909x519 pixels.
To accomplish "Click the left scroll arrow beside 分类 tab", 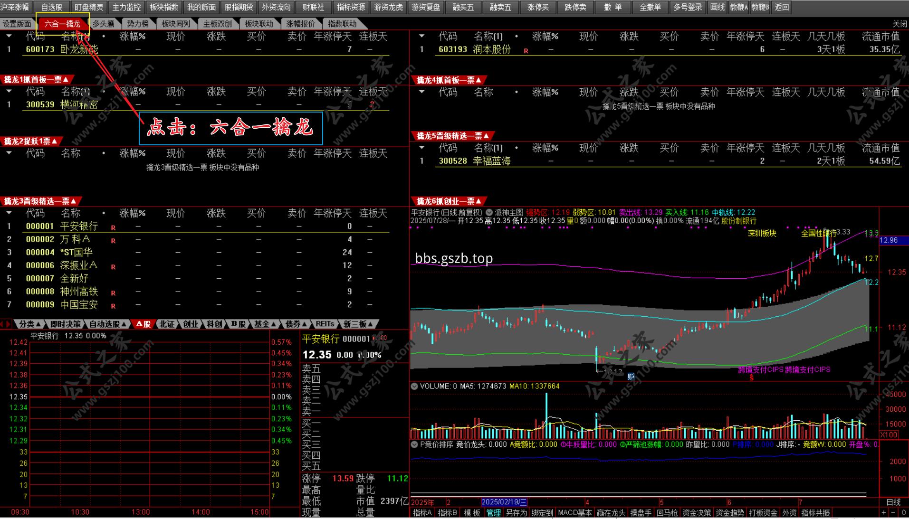I will point(2,324).
